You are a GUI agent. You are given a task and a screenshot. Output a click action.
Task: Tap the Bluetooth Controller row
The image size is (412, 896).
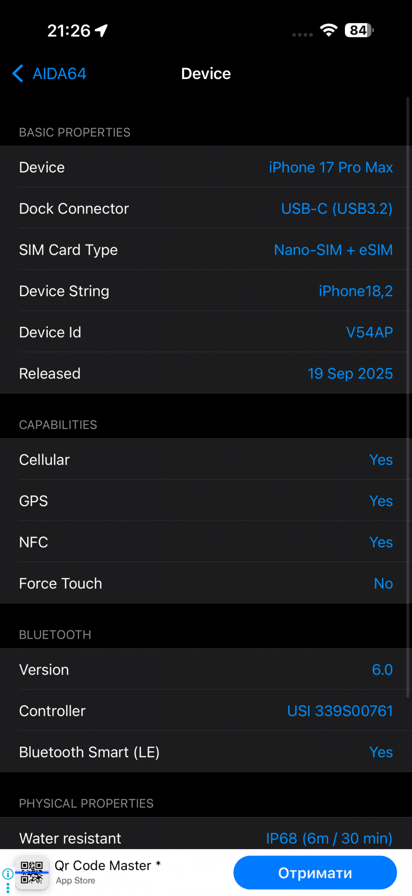click(206, 711)
